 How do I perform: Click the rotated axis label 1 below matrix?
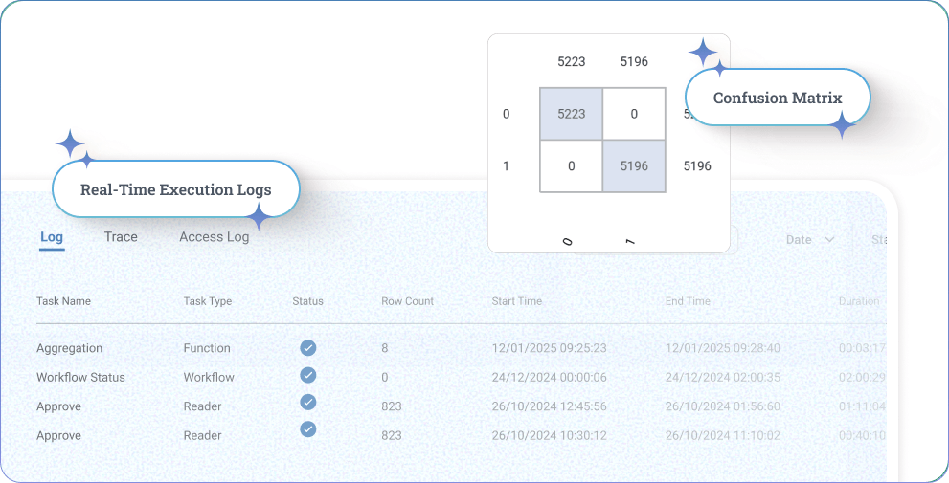(630, 242)
